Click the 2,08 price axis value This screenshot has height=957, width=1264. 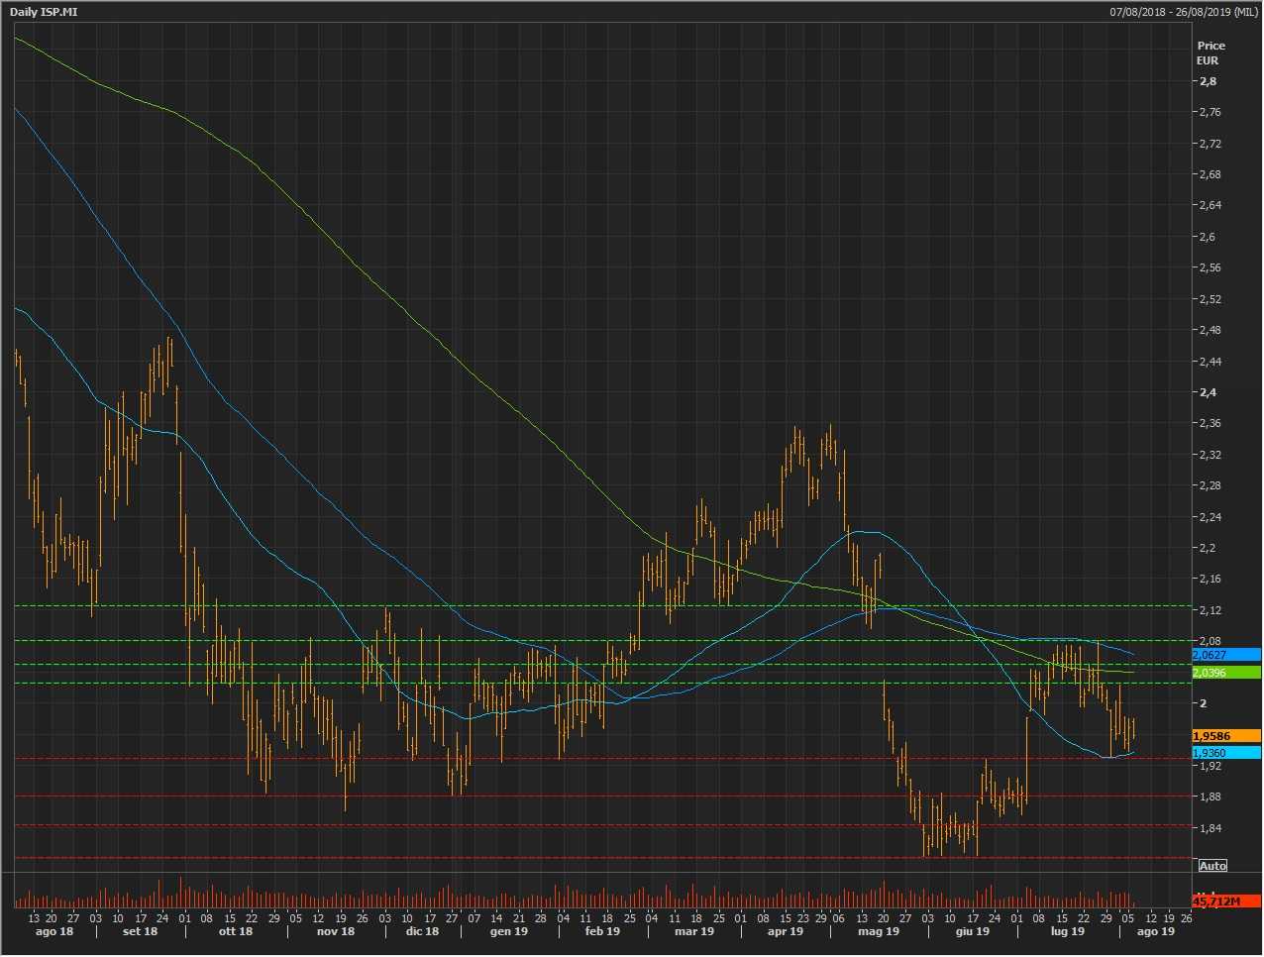coord(1210,641)
